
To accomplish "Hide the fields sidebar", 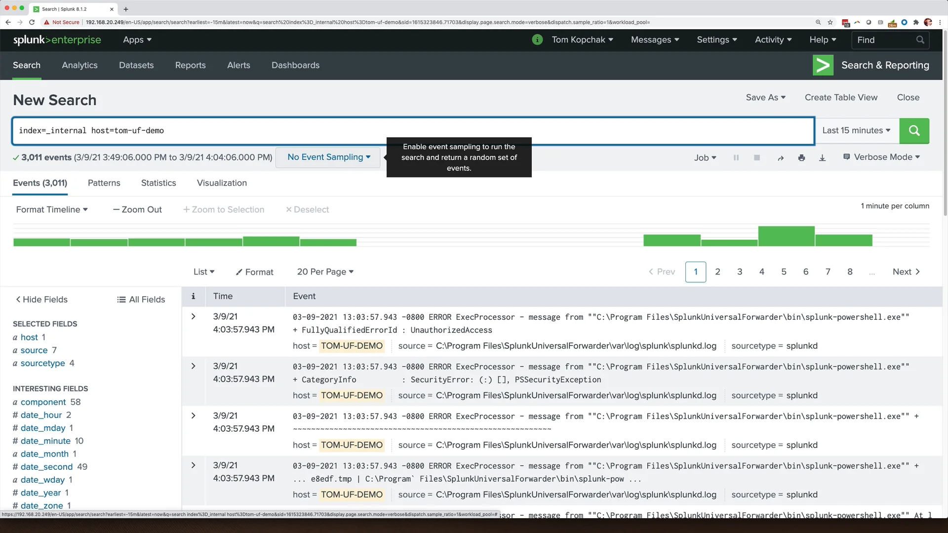I will (x=41, y=300).
